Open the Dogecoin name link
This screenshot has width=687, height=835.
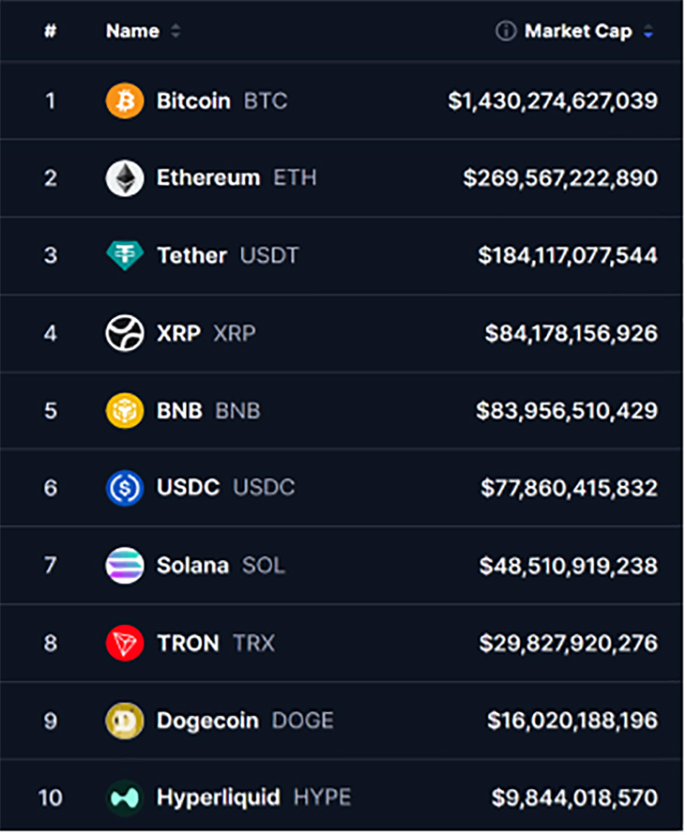(x=208, y=720)
